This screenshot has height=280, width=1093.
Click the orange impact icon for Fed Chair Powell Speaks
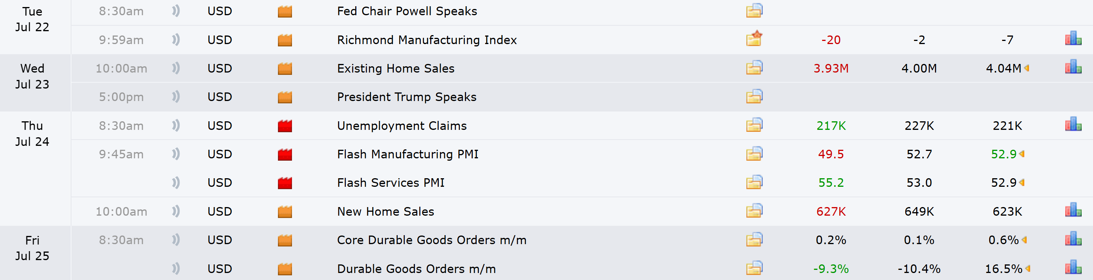coord(285,11)
